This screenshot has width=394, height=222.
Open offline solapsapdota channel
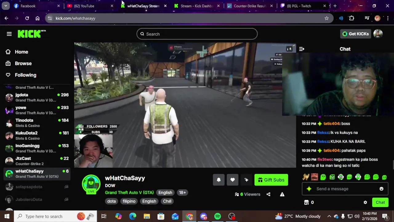[37, 187]
